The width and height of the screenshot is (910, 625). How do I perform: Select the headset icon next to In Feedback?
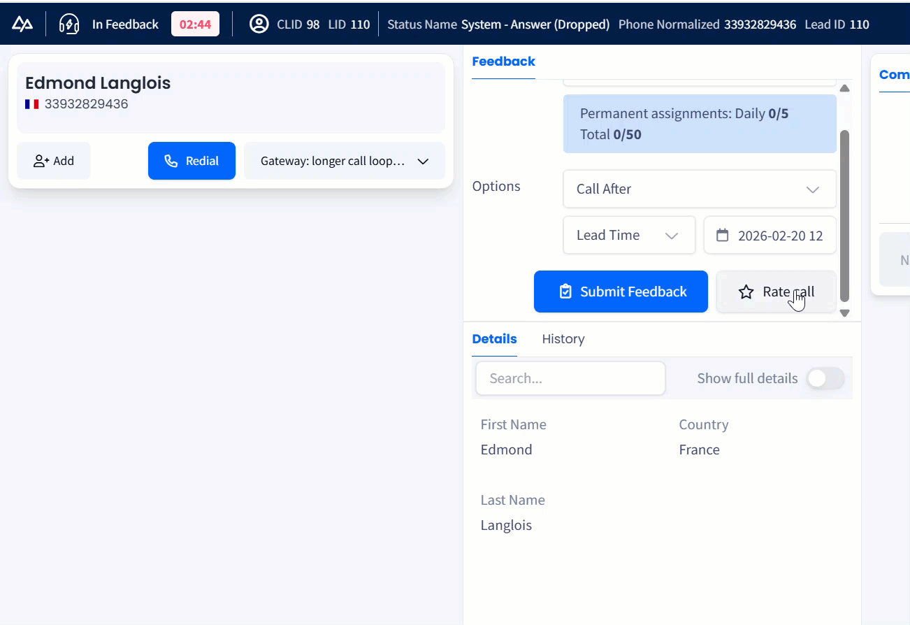(69, 23)
